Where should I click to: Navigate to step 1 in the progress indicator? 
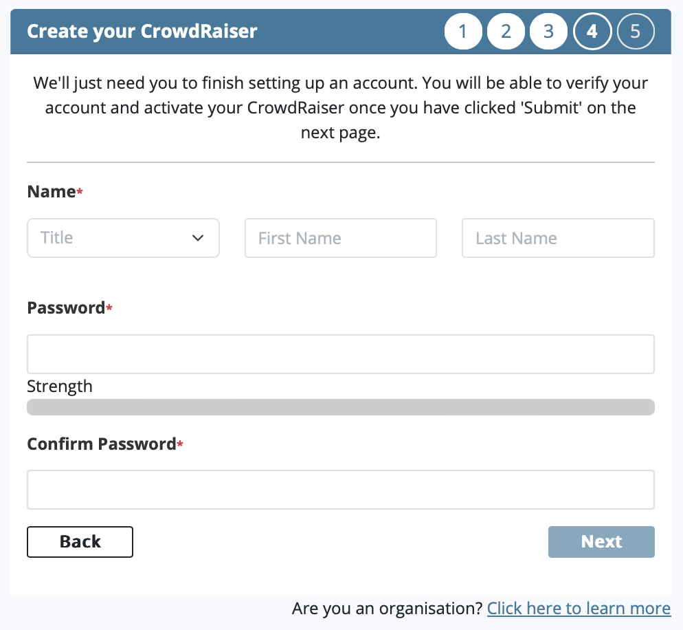coord(463,31)
